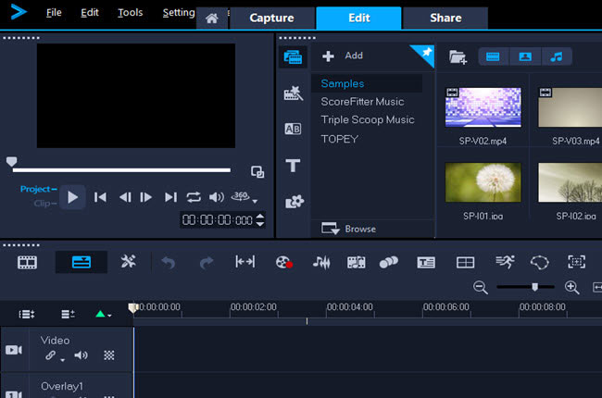Open the Settings menu
Viewport: 602px width, 398px height.
[x=179, y=13]
